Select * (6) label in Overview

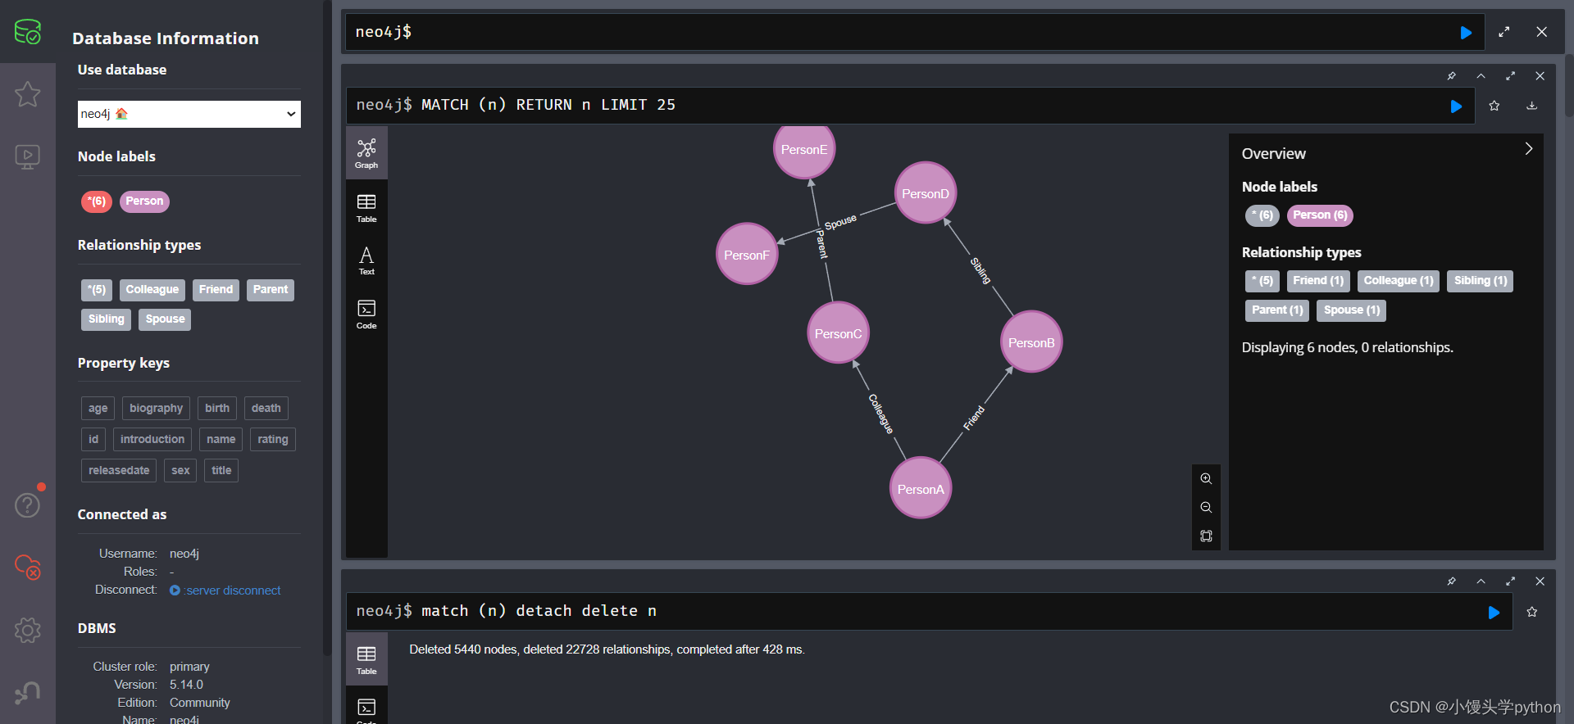(1262, 215)
